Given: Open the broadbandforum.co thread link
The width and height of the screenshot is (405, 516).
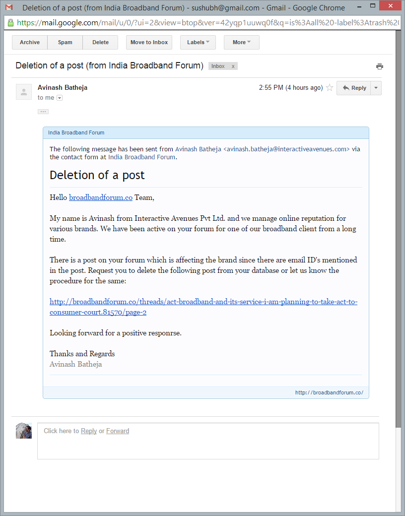Looking at the screenshot, I should 203,302.
